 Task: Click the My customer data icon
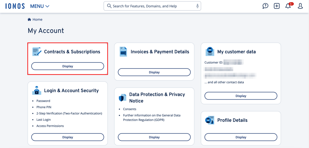(x=210, y=52)
